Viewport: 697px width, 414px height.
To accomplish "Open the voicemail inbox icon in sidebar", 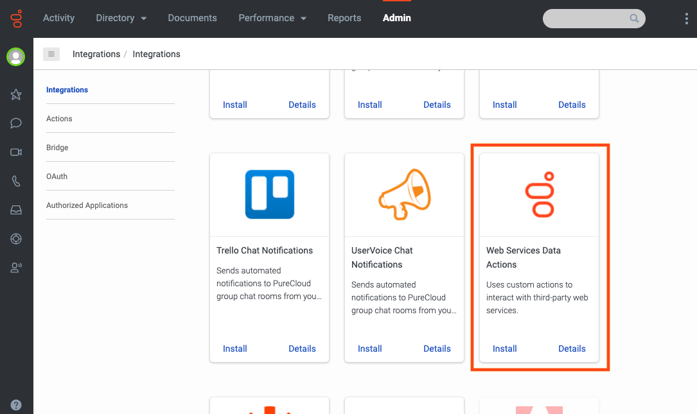I will coord(16,209).
